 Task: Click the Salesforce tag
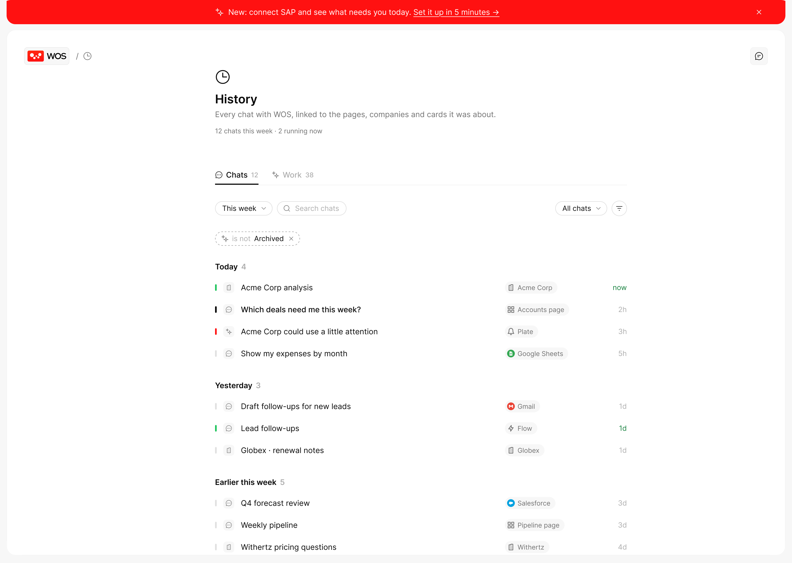tap(530, 503)
